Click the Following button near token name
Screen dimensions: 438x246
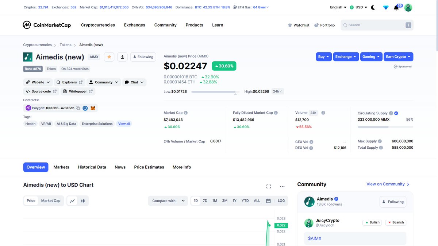click(x=143, y=57)
